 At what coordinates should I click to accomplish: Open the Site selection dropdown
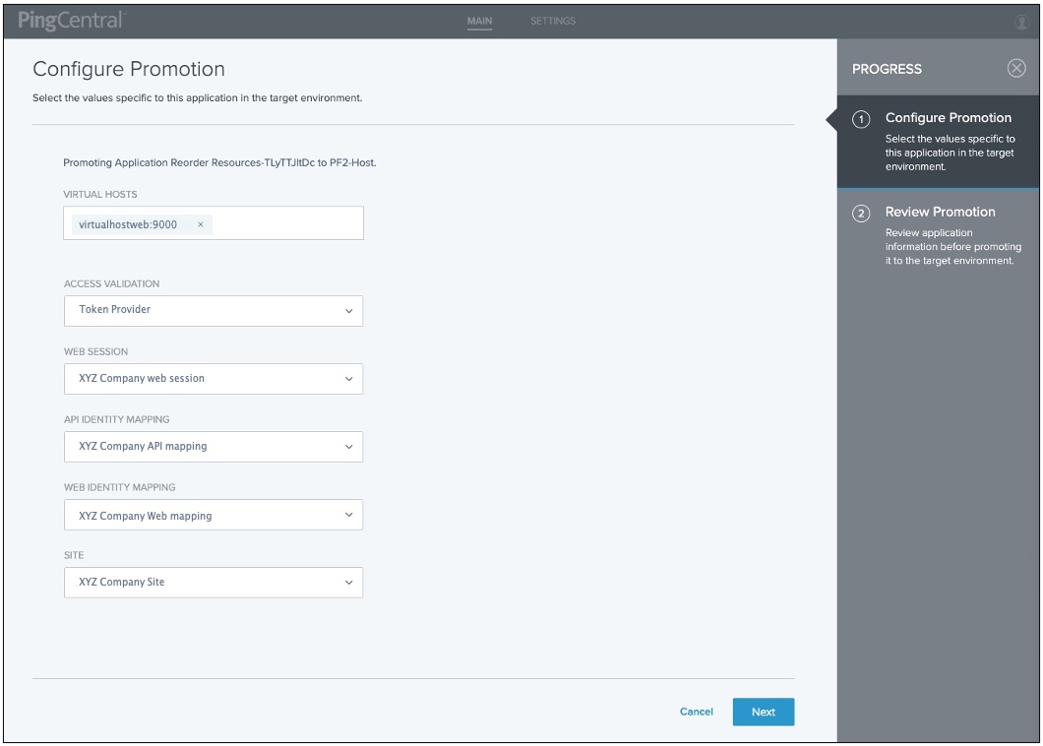(213, 582)
